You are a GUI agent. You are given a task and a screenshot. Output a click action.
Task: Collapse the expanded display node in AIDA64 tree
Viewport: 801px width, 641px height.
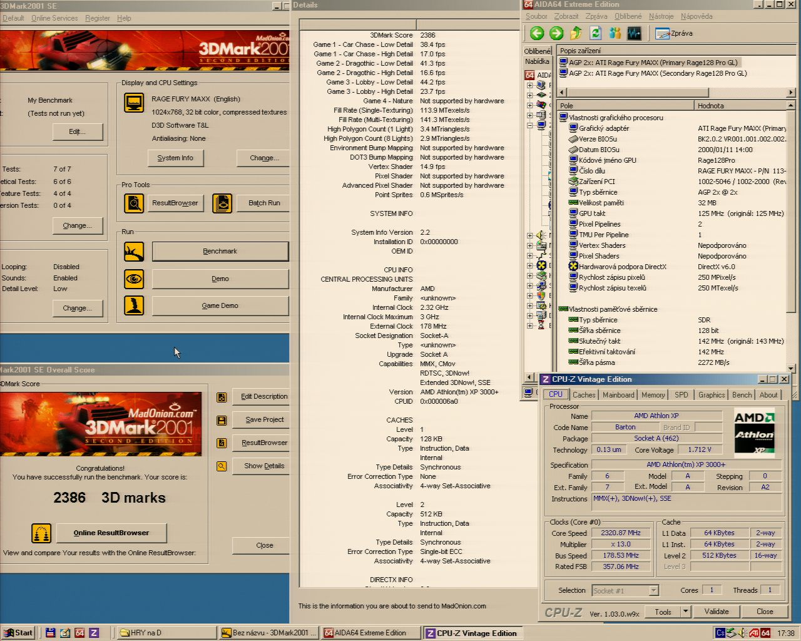(529, 125)
